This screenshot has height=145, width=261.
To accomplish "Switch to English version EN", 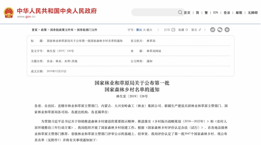I will (x=216, y=12).
